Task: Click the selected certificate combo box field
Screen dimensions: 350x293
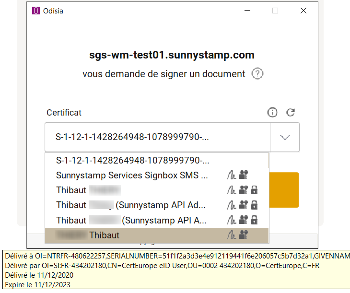Action: [158, 137]
